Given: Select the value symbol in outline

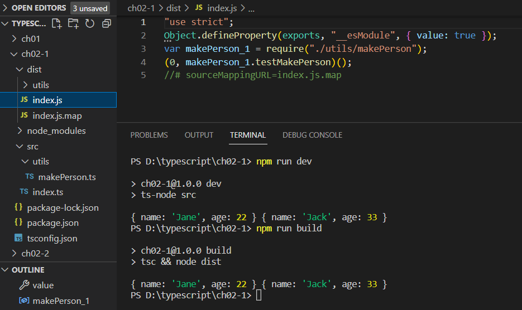Looking at the screenshot, I should (x=58, y=285).
